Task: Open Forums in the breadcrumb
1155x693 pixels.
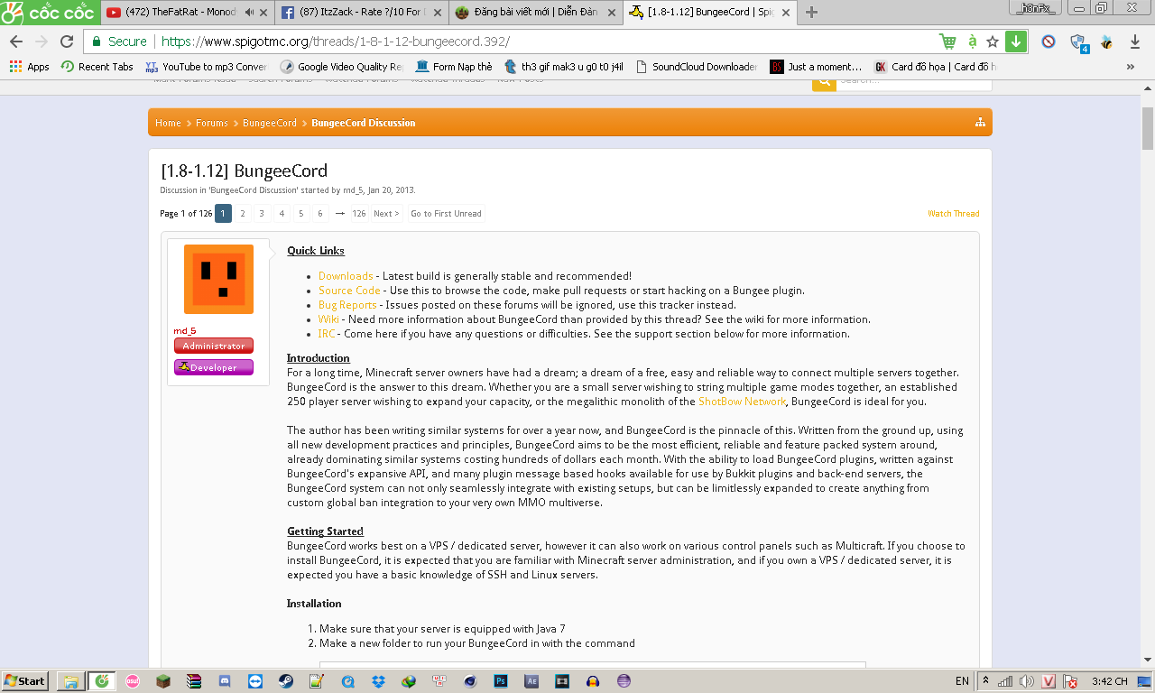Action: click(x=212, y=123)
